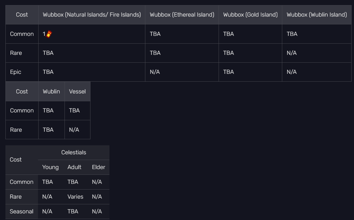
Task: Click Seasonal row TBA under the Adult column
Action: coord(73,212)
